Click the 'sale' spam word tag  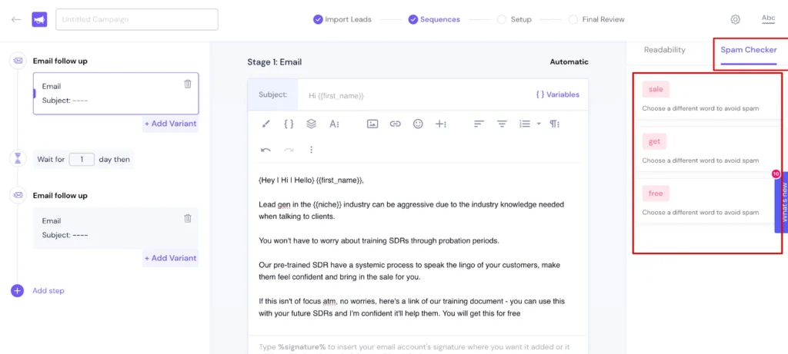click(x=656, y=89)
